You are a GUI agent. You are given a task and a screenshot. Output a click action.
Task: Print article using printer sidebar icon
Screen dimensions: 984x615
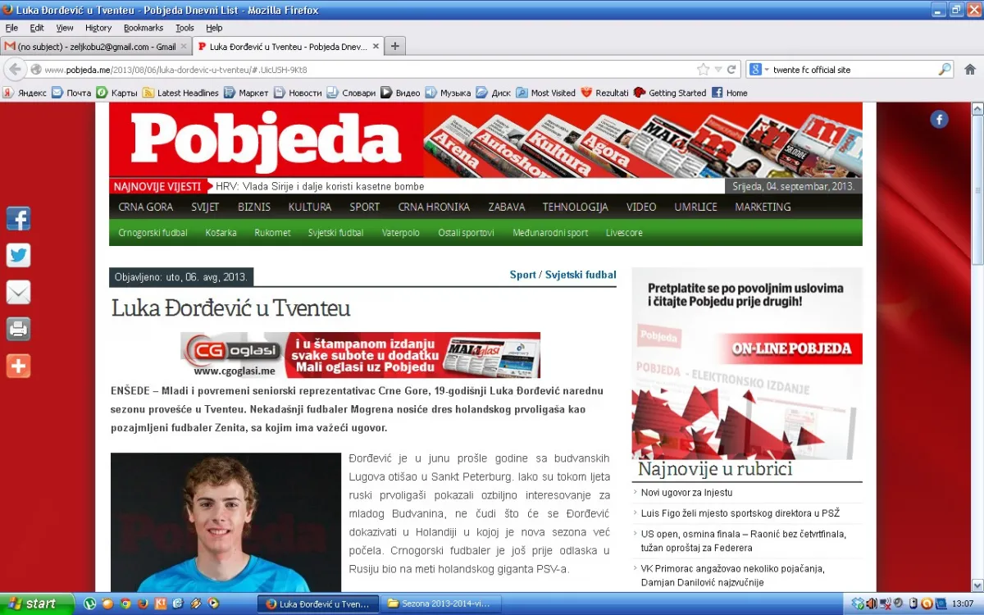pos(18,329)
